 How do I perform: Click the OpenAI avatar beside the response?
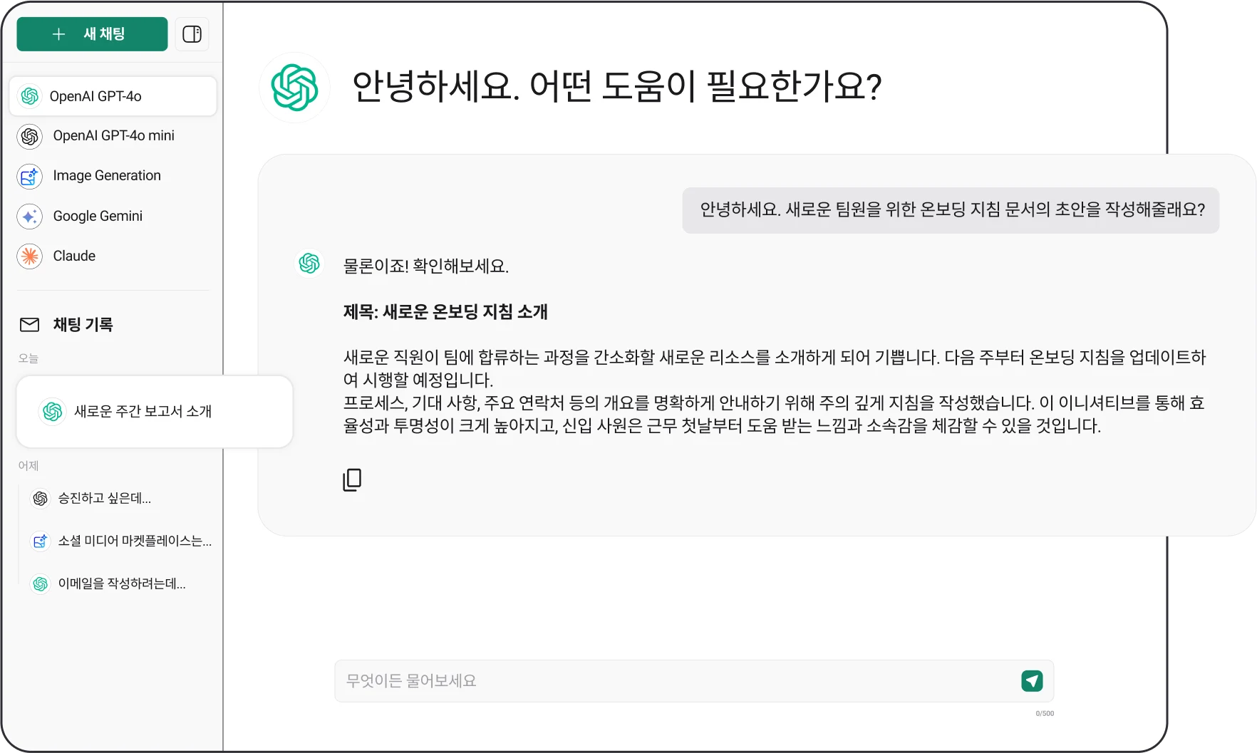click(x=309, y=264)
